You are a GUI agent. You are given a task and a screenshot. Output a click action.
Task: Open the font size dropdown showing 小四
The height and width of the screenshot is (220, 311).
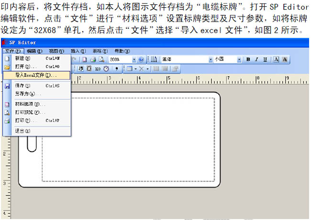(x=239, y=59)
